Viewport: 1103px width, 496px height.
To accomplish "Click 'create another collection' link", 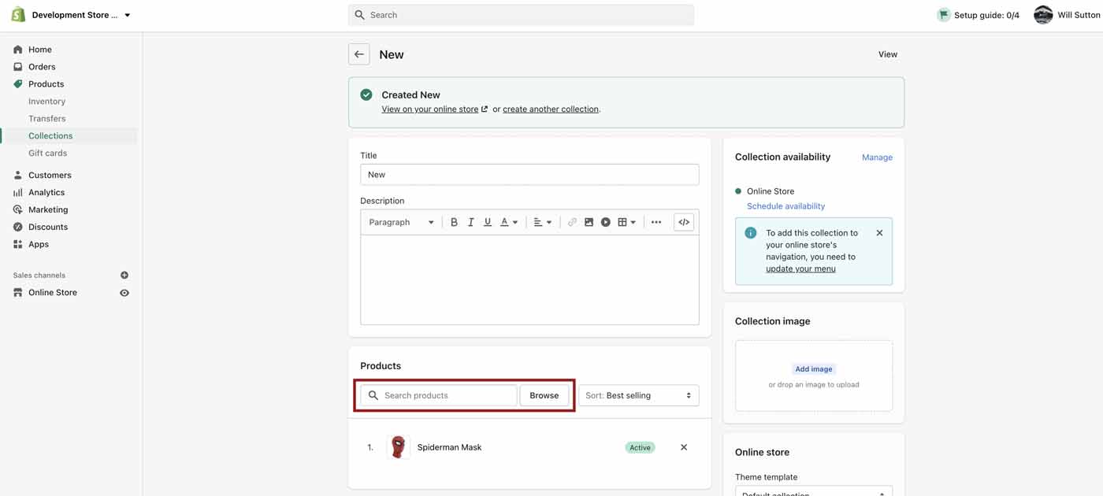I will [x=551, y=109].
